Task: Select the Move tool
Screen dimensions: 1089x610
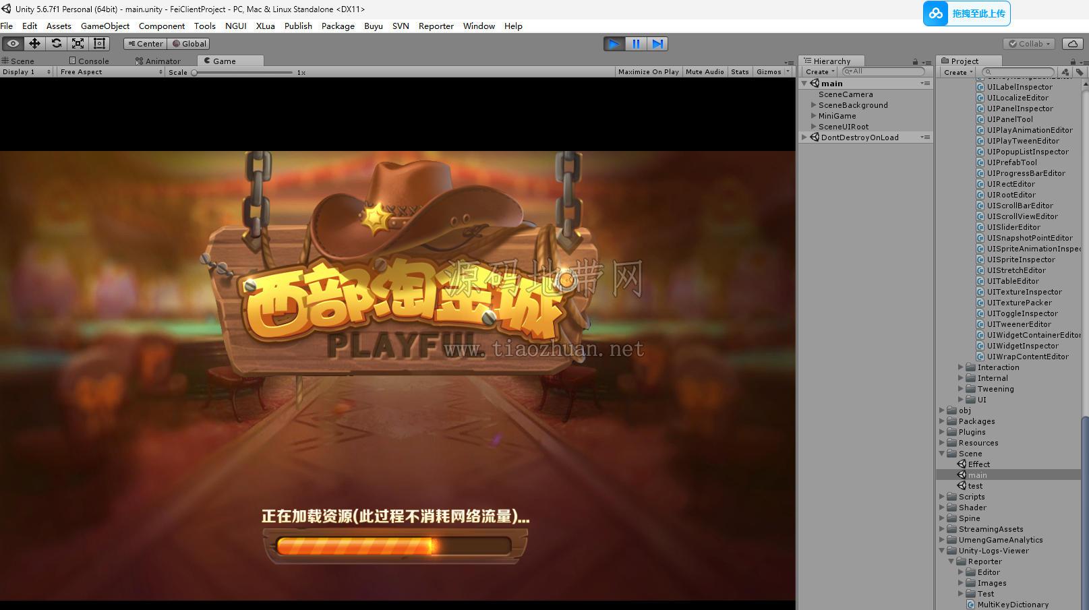Action: pos(34,44)
